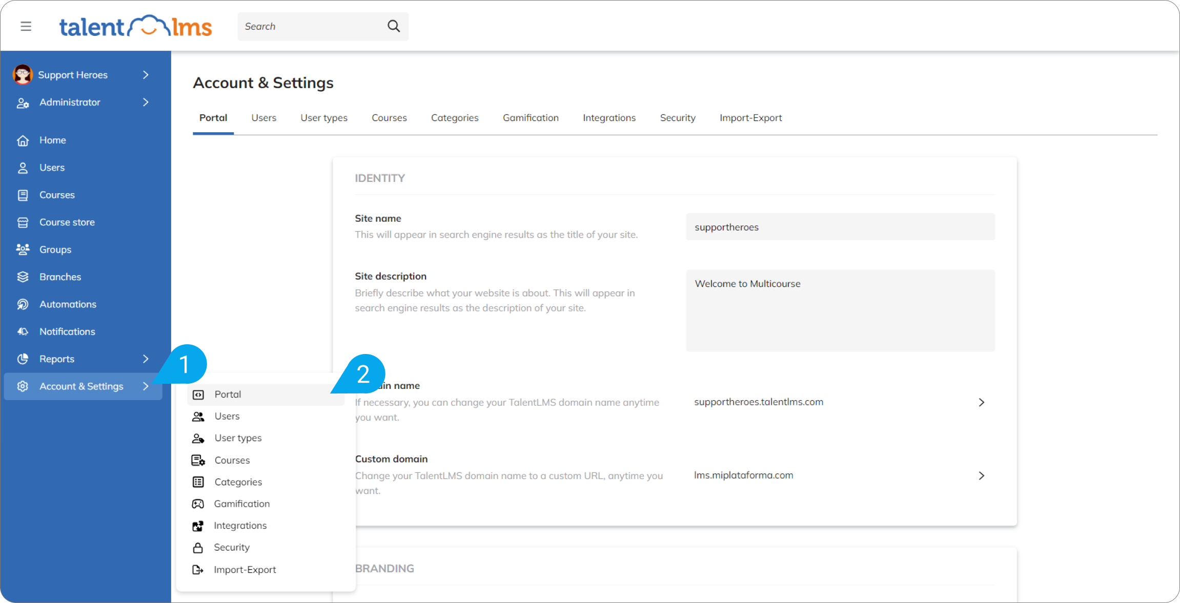
Task: Switch to the Integrations tab
Action: (609, 117)
